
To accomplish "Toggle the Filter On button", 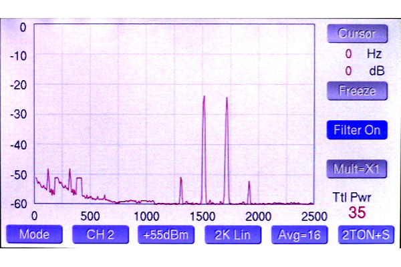I will 357,130.
